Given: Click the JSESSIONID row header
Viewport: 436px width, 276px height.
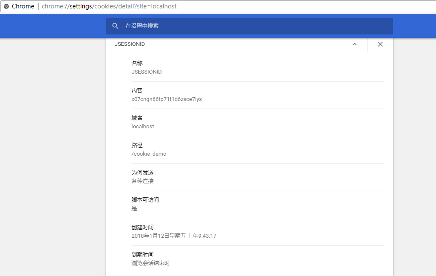Looking at the screenshot, I should [129, 44].
